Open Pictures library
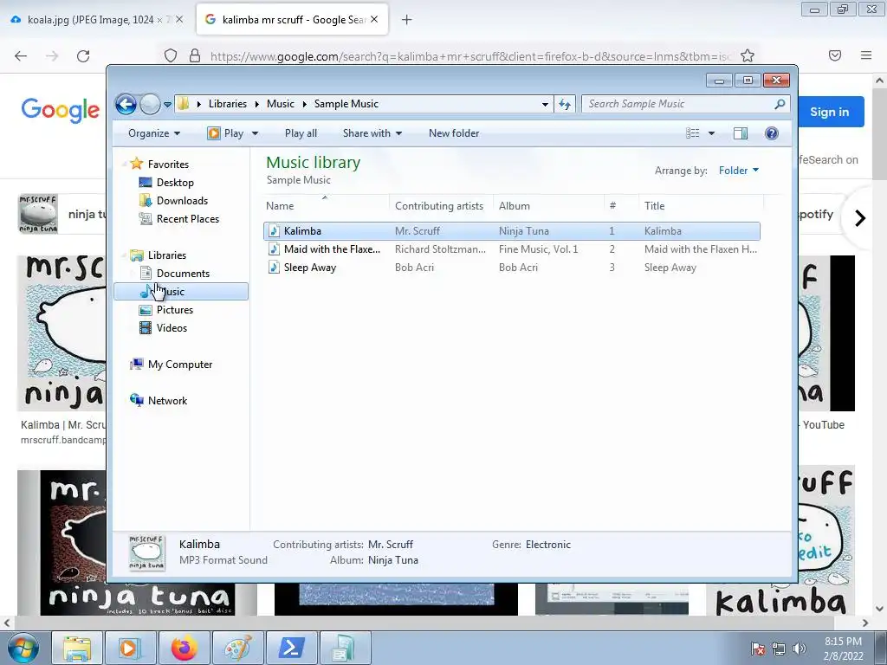887x665 pixels. (x=174, y=310)
